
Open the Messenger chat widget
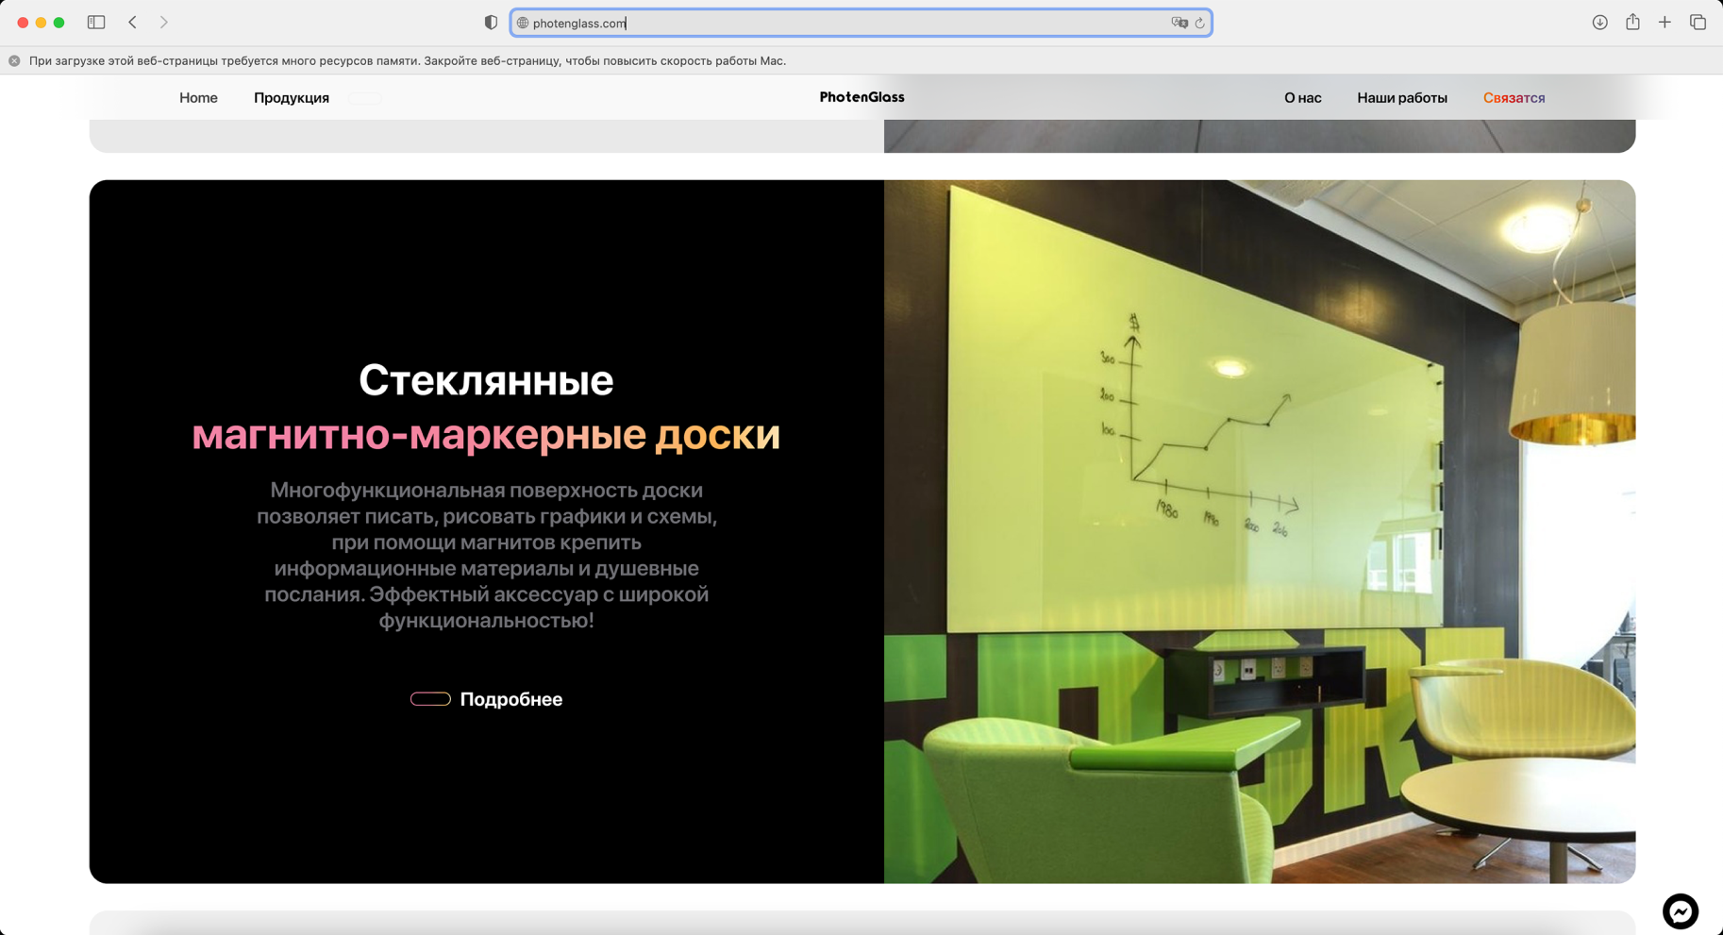click(x=1680, y=911)
